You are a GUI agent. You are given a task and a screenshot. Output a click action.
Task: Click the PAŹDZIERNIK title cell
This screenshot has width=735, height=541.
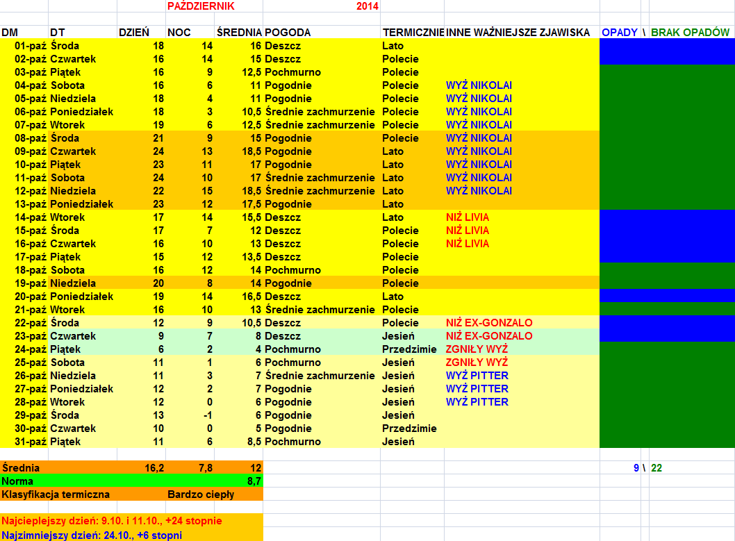(201, 6)
